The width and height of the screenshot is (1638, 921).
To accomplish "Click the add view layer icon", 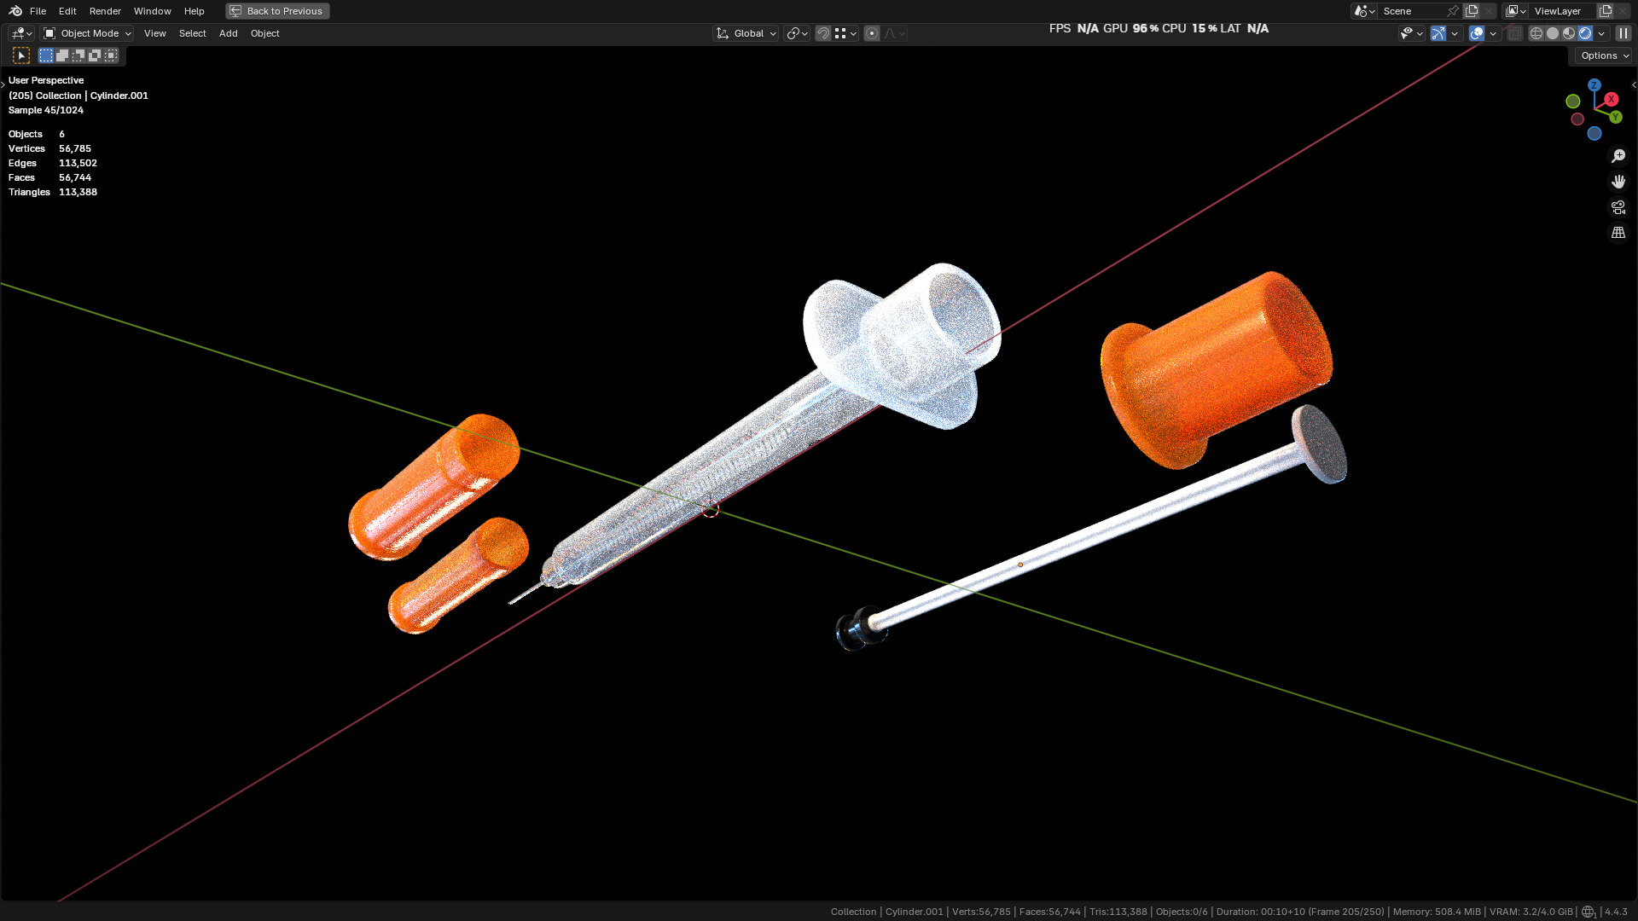I will [1606, 11].
